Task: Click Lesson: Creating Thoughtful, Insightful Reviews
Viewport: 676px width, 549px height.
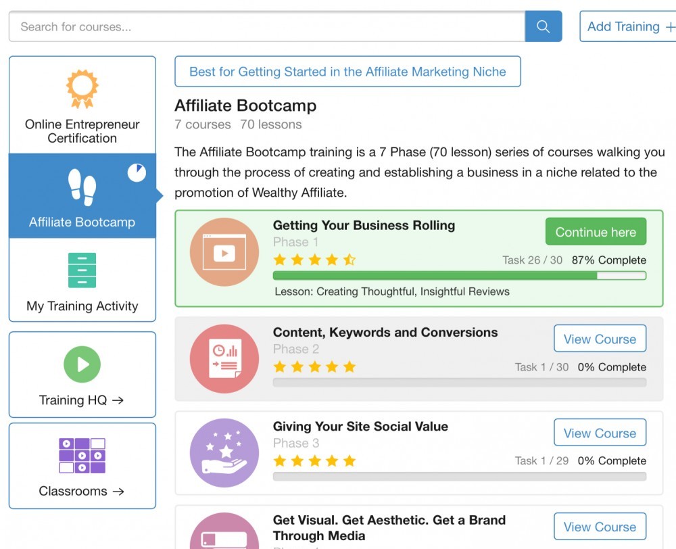Action: (x=392, y=291)
